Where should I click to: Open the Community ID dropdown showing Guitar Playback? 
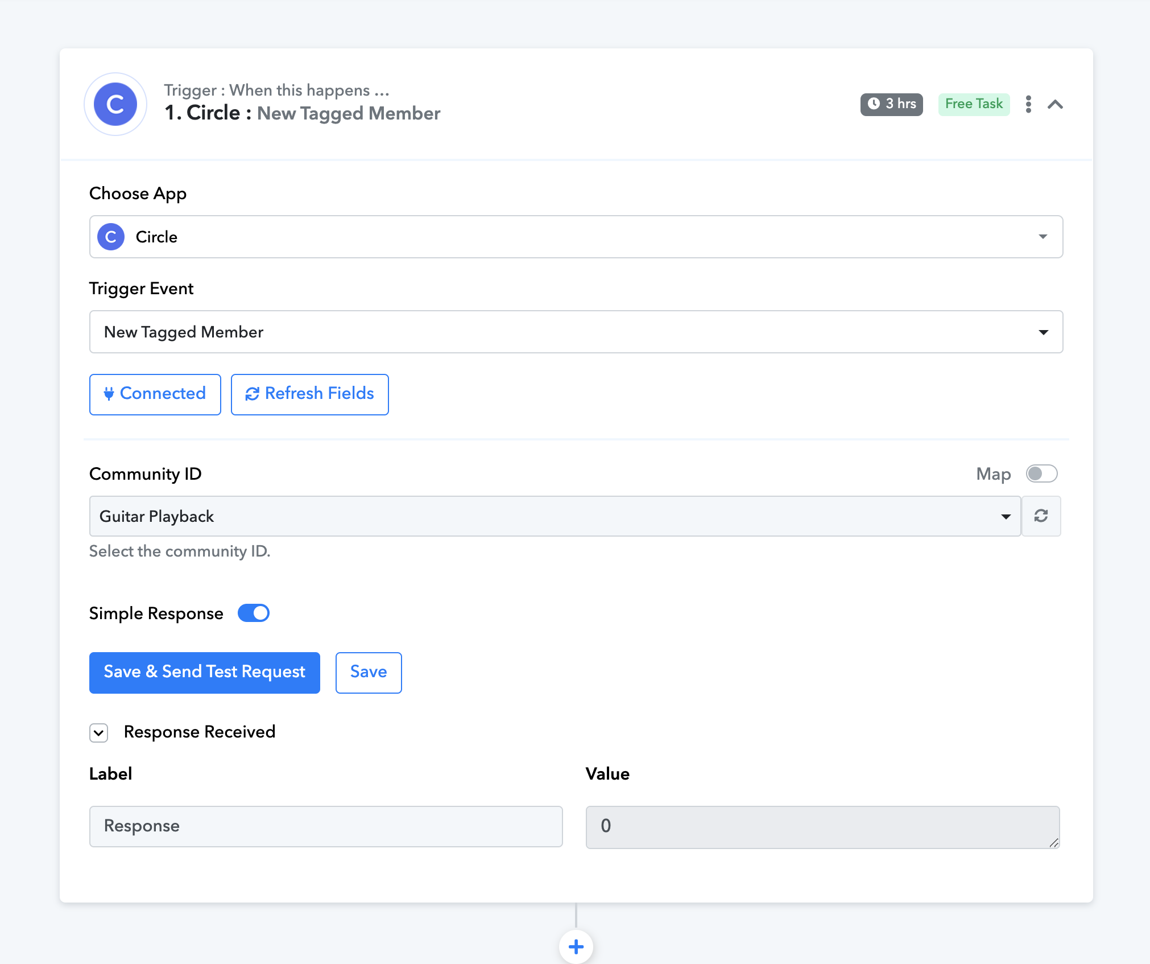(555, 516)
